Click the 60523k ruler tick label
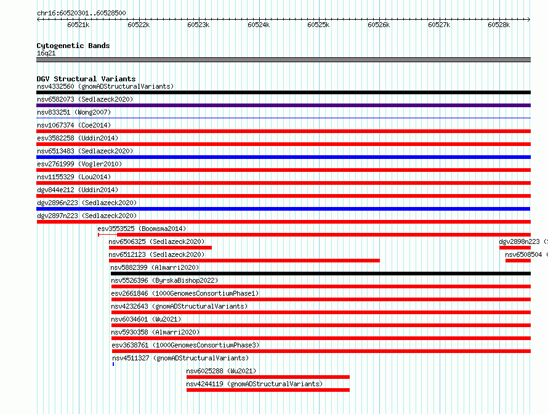 198,25
